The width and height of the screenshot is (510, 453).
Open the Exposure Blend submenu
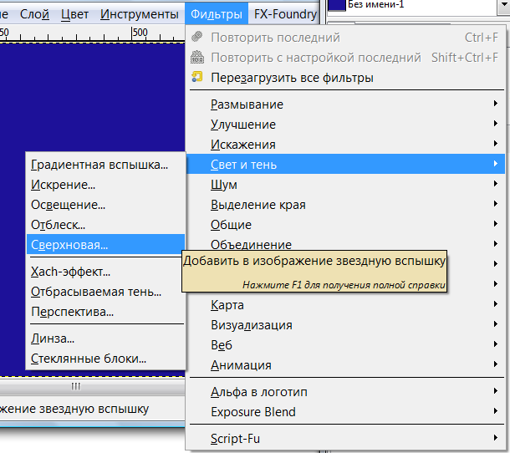tap(252, 412)
